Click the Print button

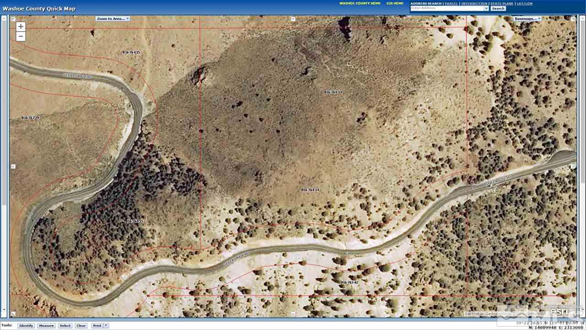point(97,325)
